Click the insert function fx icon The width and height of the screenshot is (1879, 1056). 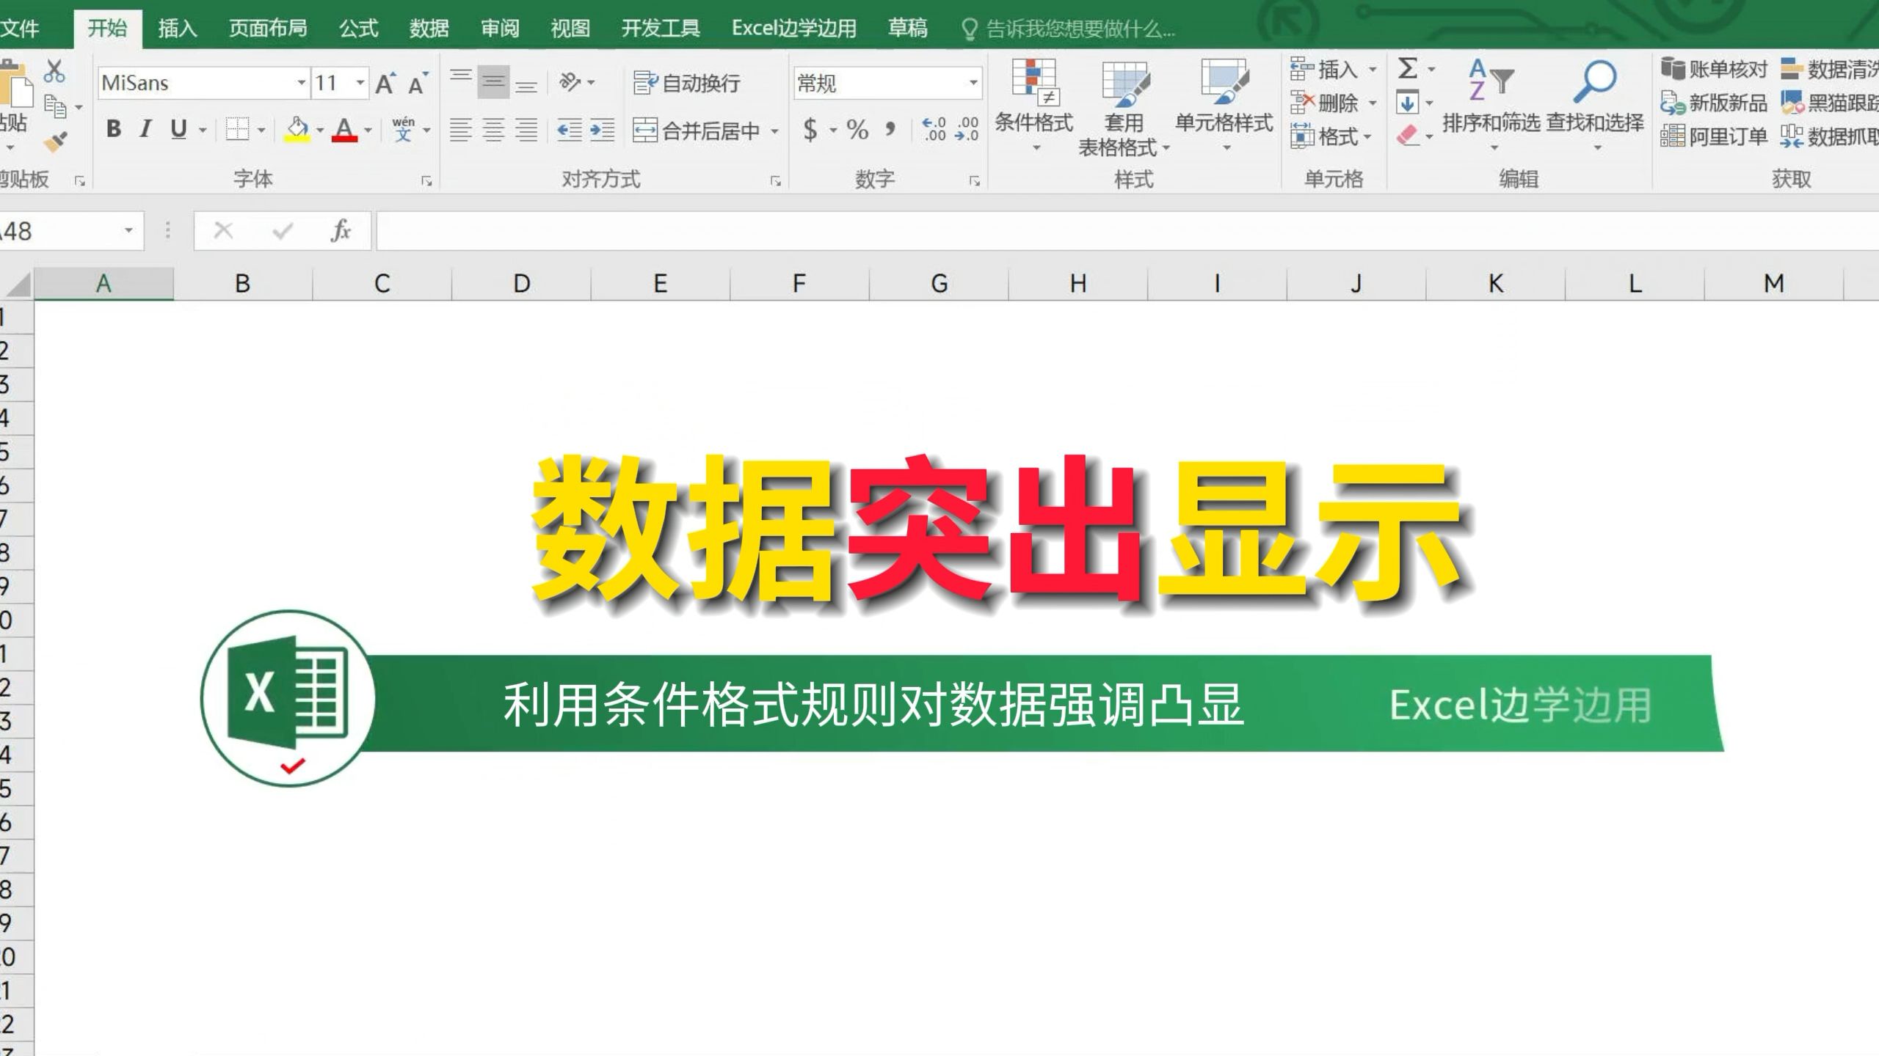tap(341, 231)
